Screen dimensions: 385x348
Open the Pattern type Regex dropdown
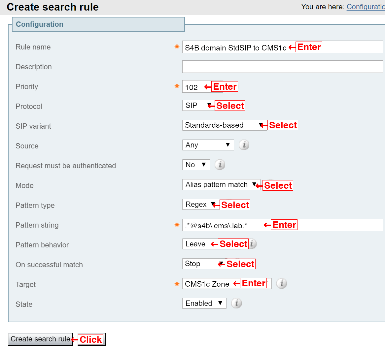click(201, 205)
